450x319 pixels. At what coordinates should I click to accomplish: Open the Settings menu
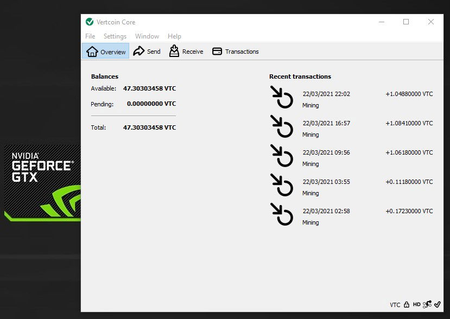[115, 36]
